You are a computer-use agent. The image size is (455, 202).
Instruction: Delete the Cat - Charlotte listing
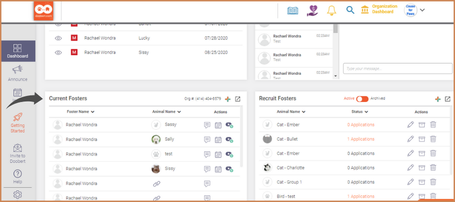click(x=433, y=168)
